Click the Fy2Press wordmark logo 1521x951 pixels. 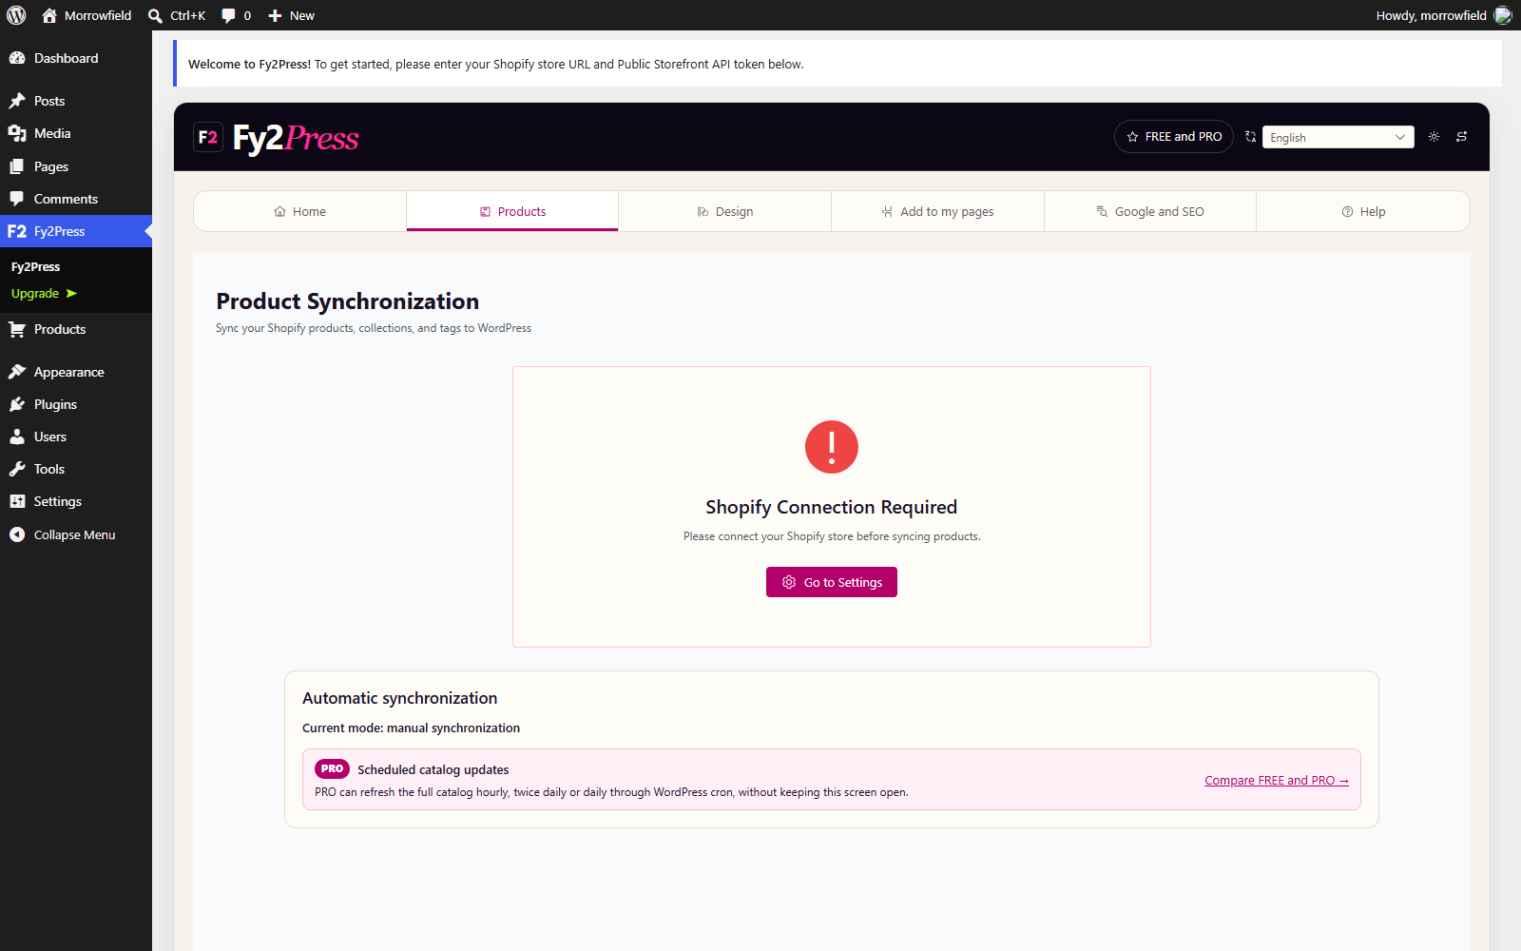(296, 138)
